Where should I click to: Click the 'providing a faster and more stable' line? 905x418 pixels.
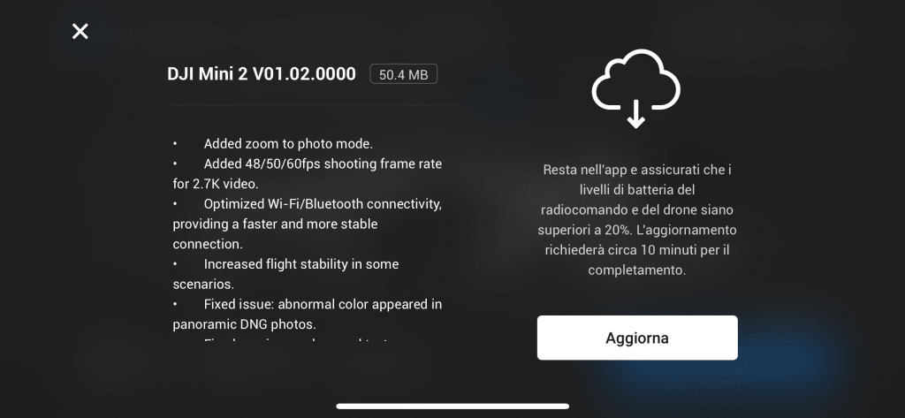coord(276,224)
